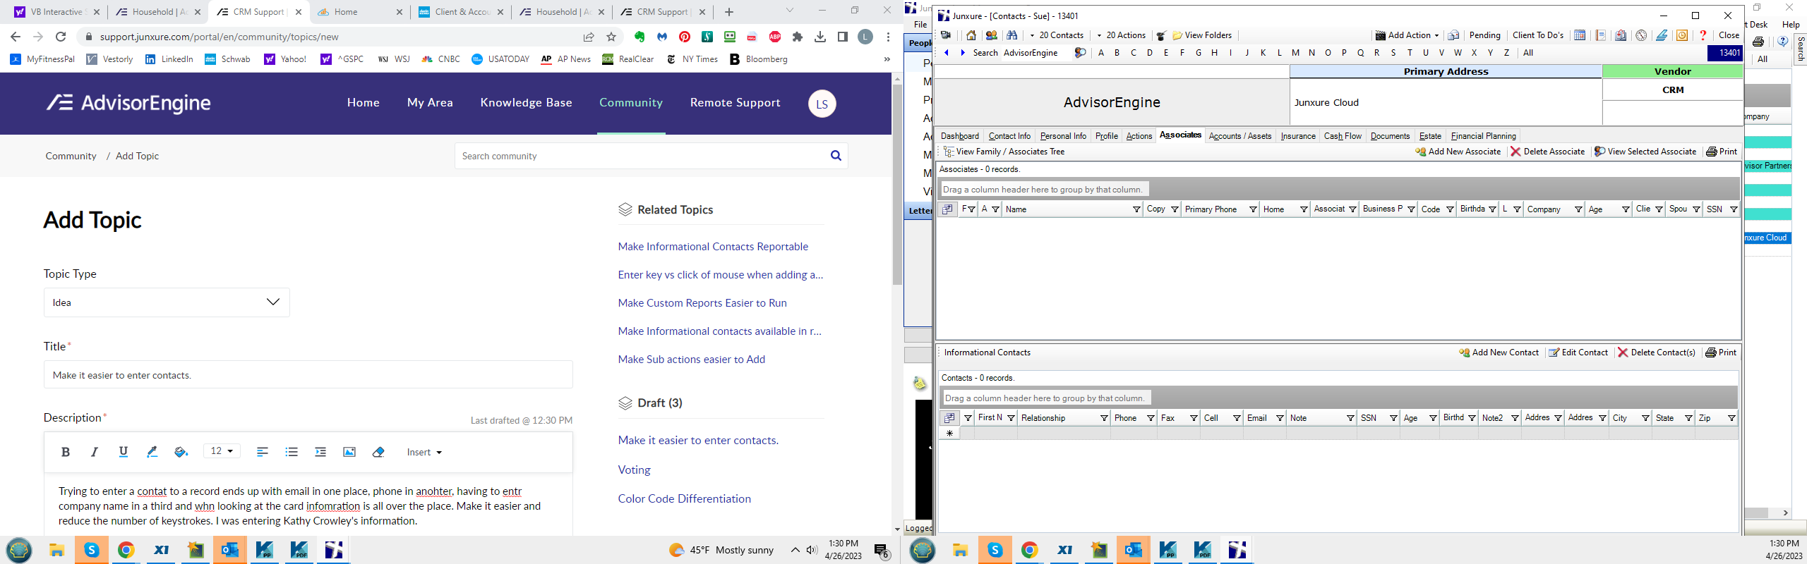
Task: Open 'Make Informational Contacts Reportable' related topic
Action: pyautogui.click(x=713, y=247)
